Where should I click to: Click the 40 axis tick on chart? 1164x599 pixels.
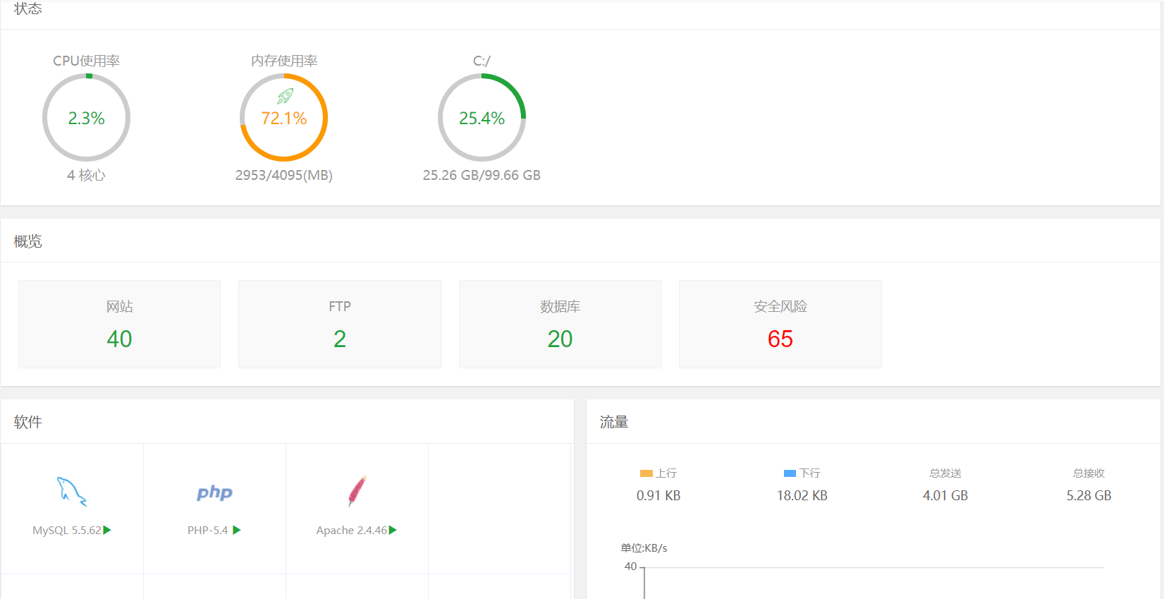pyautogui.click(x=630, y=566)
